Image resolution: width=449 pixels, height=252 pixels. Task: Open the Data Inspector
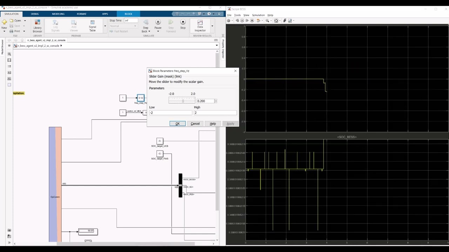[200, 26]
